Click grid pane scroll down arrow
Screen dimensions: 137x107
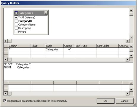[x=131, y=56]
